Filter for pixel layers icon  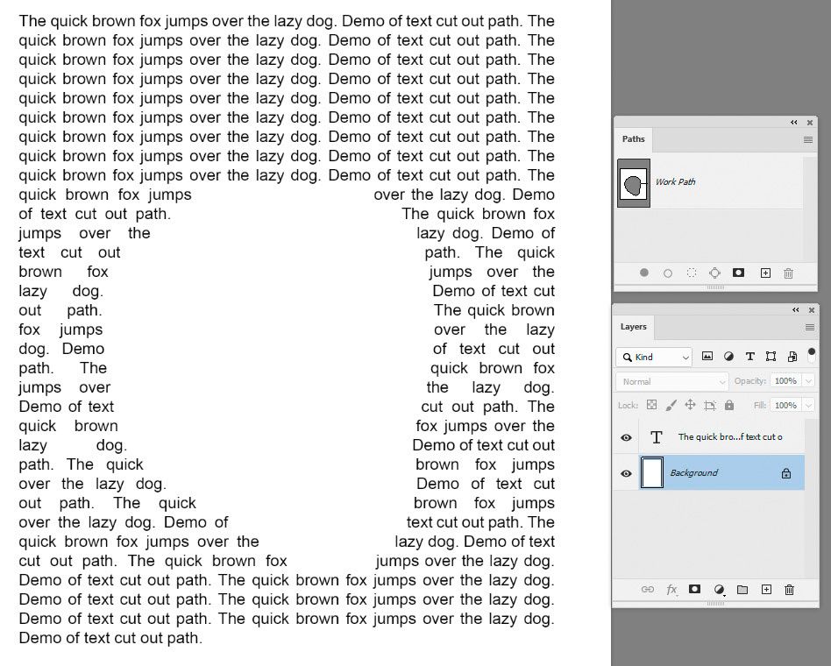click(707, 356)
